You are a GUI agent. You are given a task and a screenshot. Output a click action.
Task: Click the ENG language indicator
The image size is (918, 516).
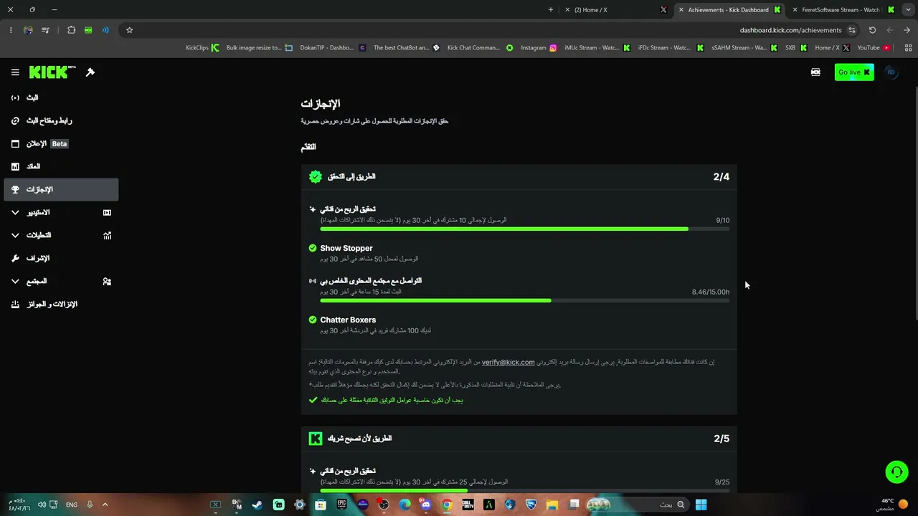pyautogui.click(x=72, y=505)
